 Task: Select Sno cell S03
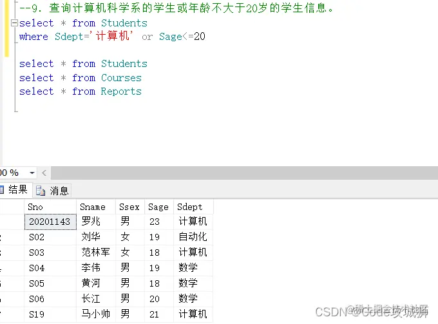[50, 253]
